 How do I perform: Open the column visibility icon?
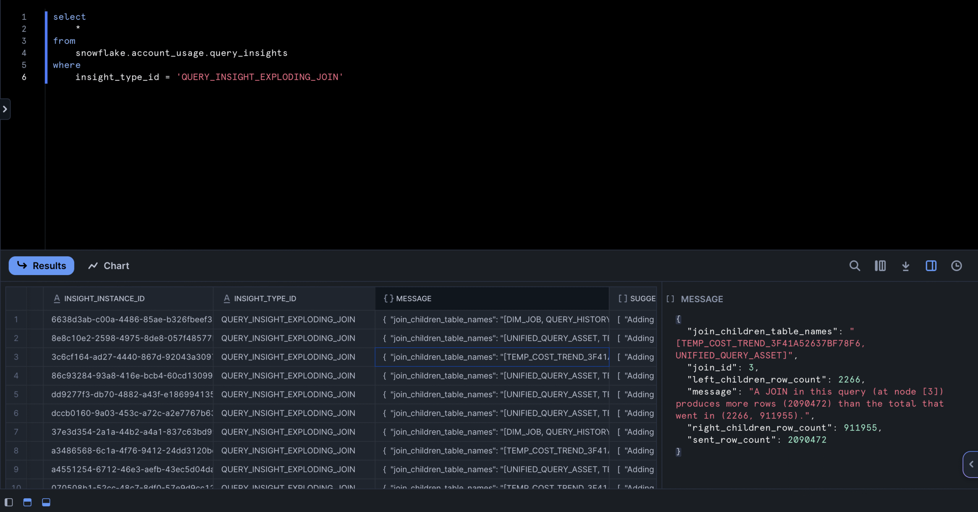coord(880,266)
